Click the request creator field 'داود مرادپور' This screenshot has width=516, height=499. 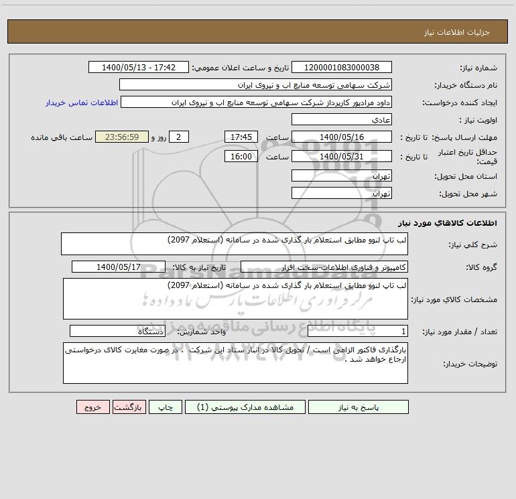257,102
